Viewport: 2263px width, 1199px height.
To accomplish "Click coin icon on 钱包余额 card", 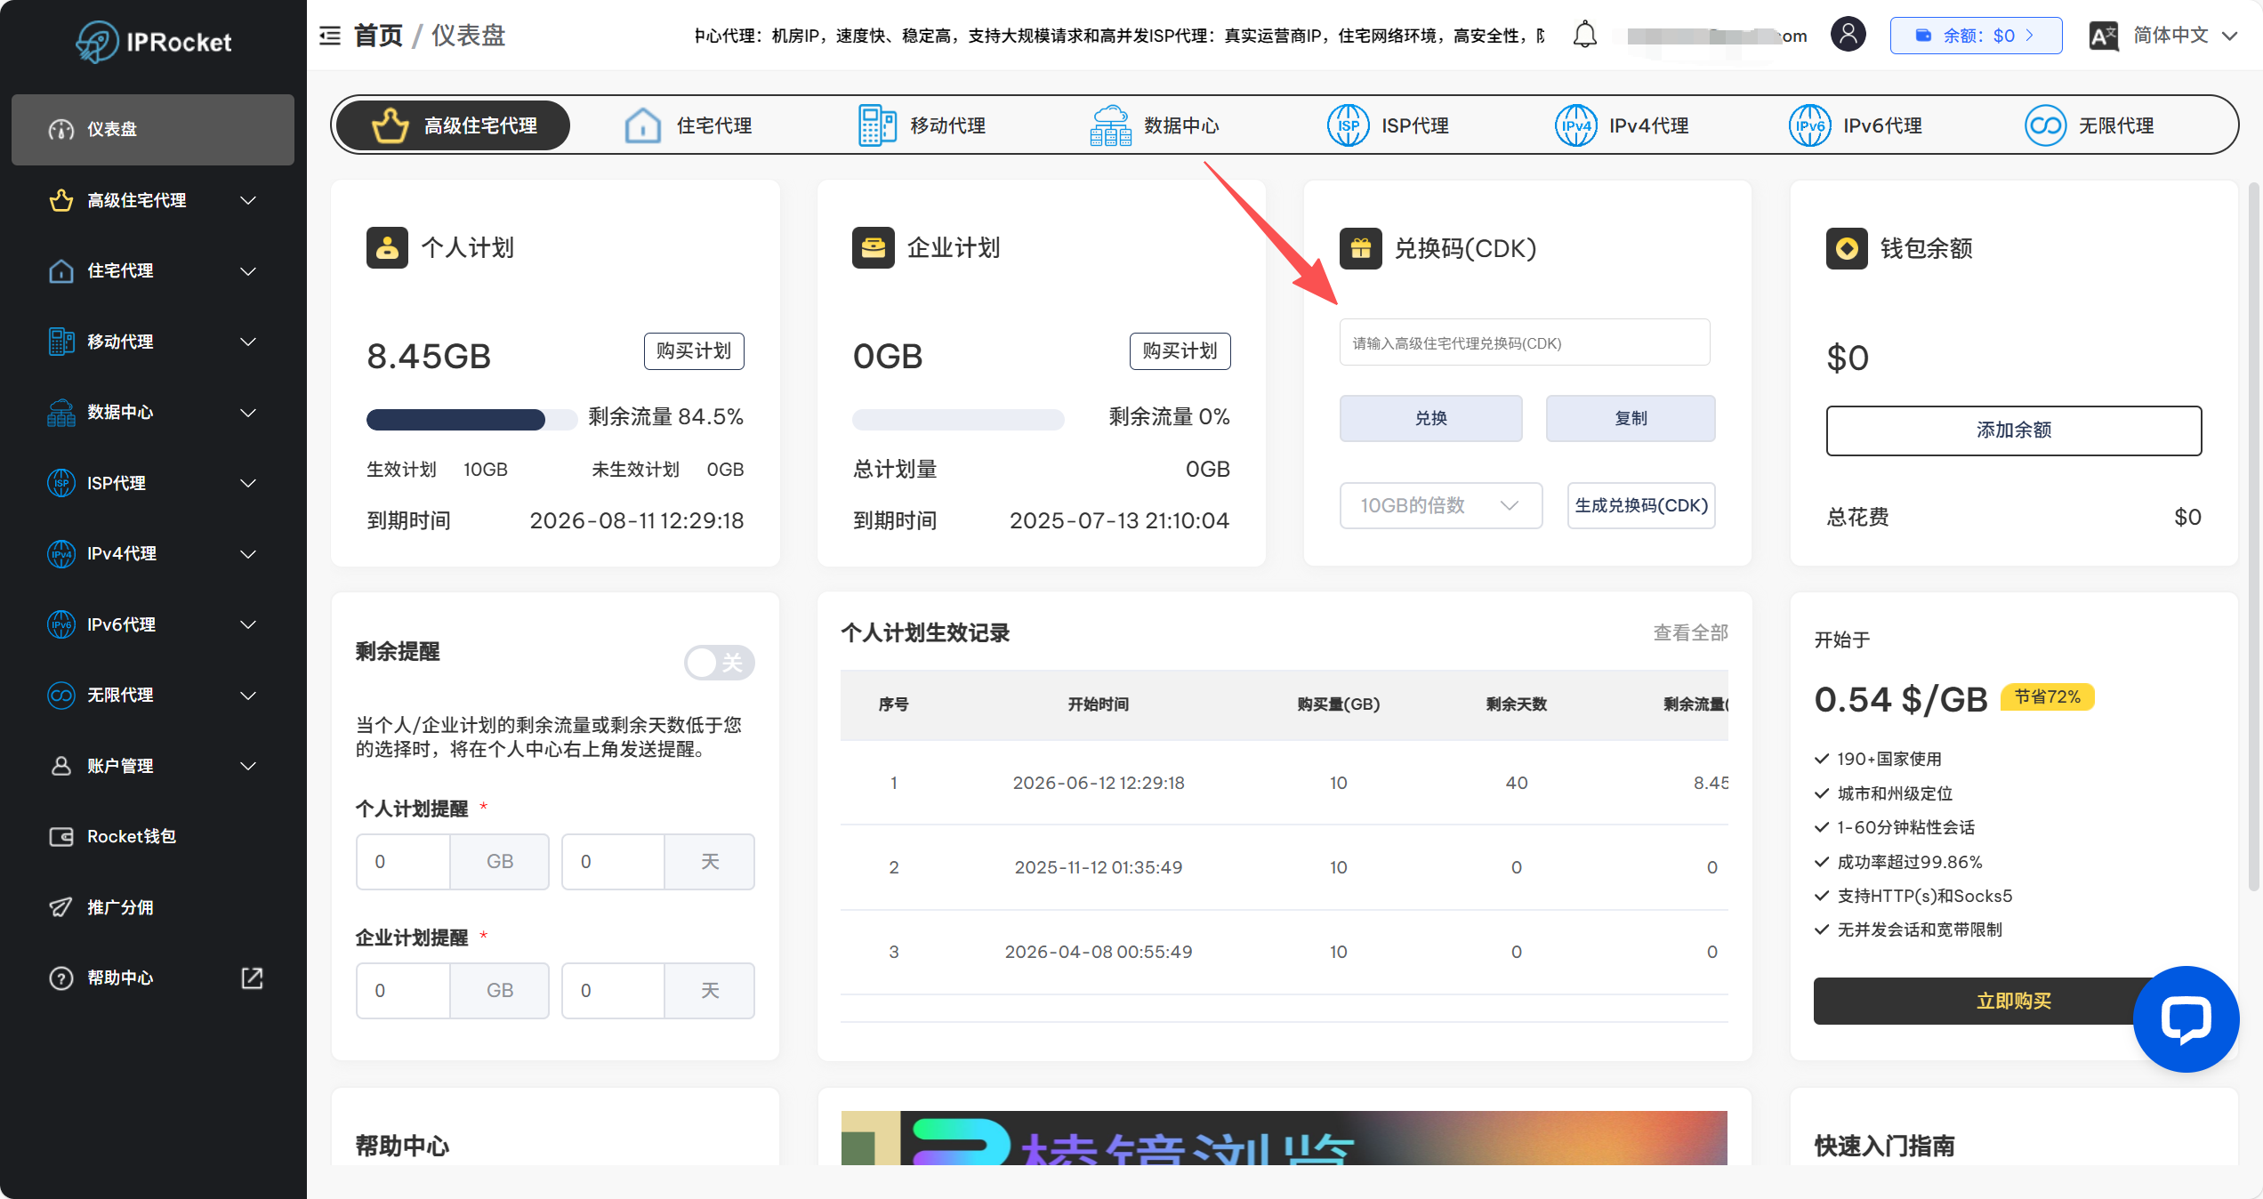I will [1847, 248].
